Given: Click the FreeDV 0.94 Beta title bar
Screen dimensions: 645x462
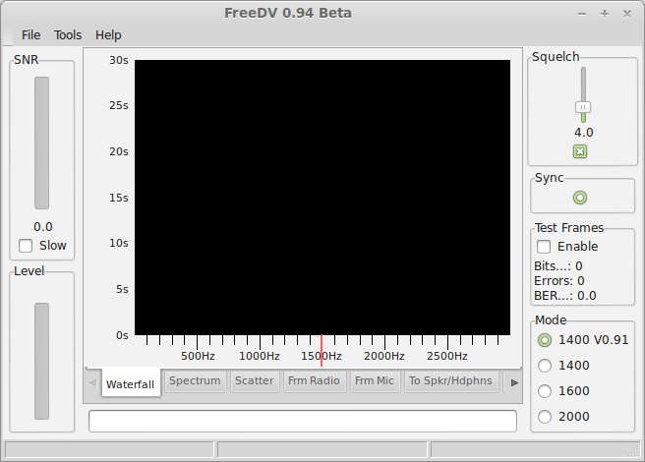Looking at the screenshot, I should tap(288, 13).
